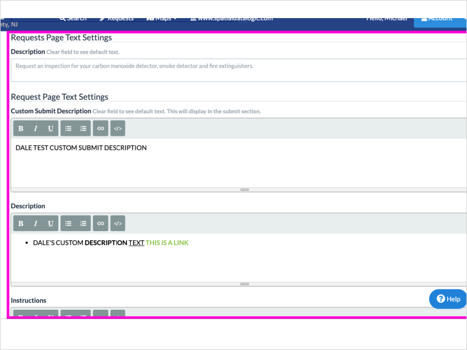Toggle Underline in lower Description editor
This screenshot has width=467, height=350.
click(51, 223)
